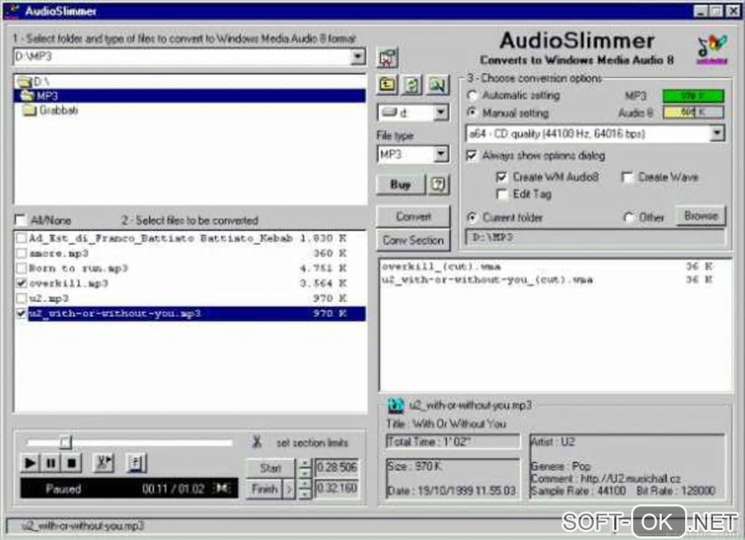
Task: Click the playback position slider thumb
Action: tap(66, 442)
